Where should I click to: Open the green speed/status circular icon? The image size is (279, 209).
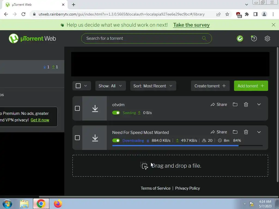[x=240, y=38]
